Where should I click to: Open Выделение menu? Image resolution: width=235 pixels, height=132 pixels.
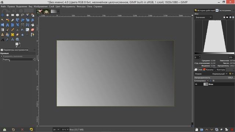[22, 7]
